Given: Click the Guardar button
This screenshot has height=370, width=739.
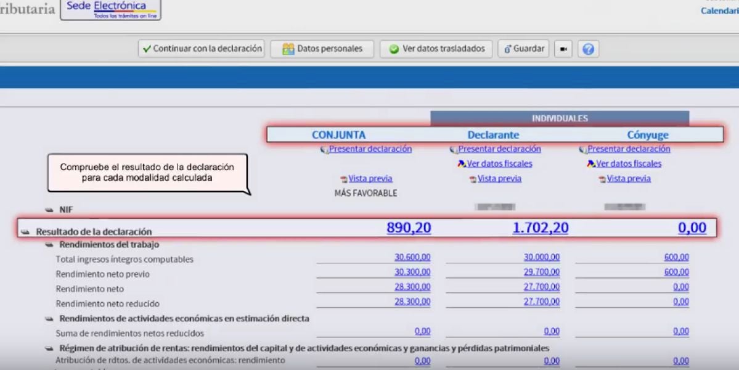Looking at the screenshot, I should tap(524, 49).
